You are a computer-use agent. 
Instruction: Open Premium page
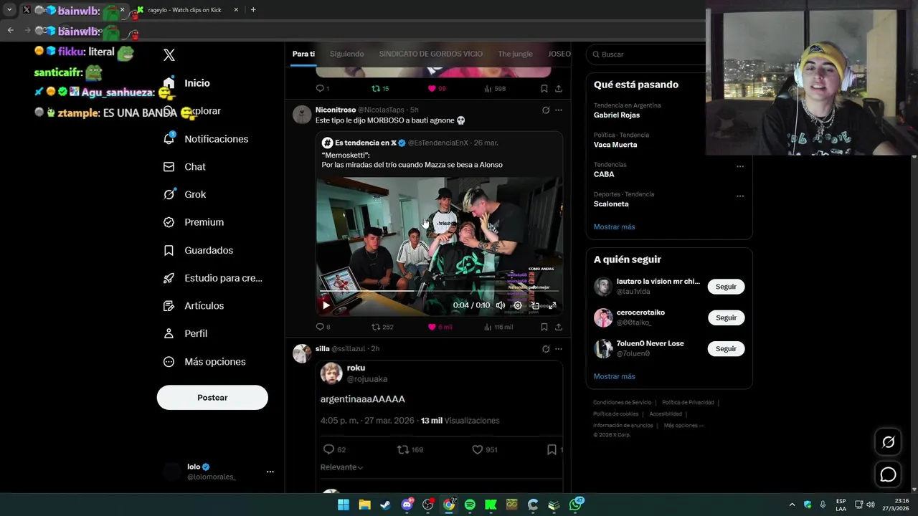tap(193, 222)
